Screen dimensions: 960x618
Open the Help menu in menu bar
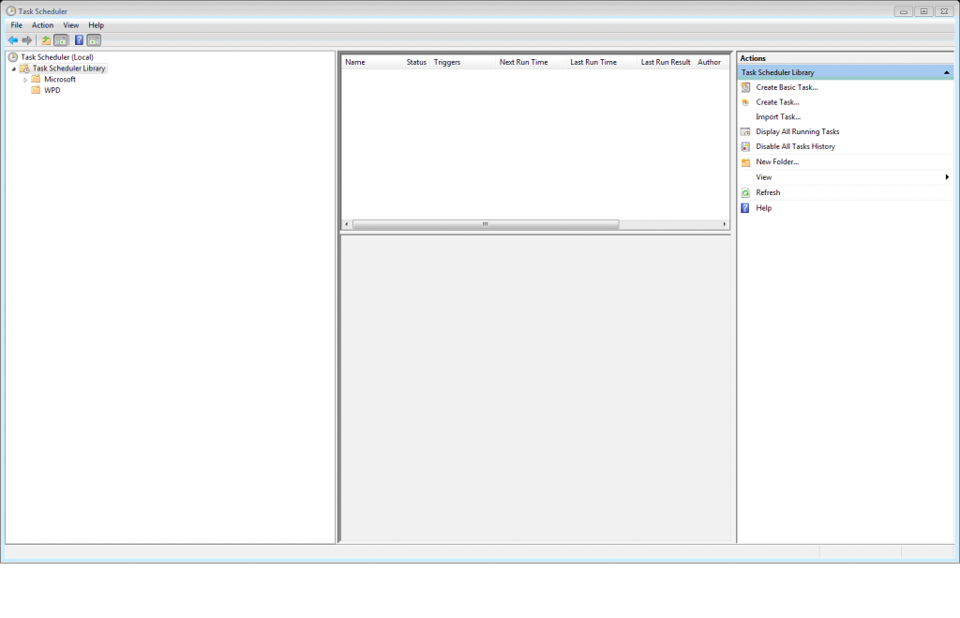(97, 25)
